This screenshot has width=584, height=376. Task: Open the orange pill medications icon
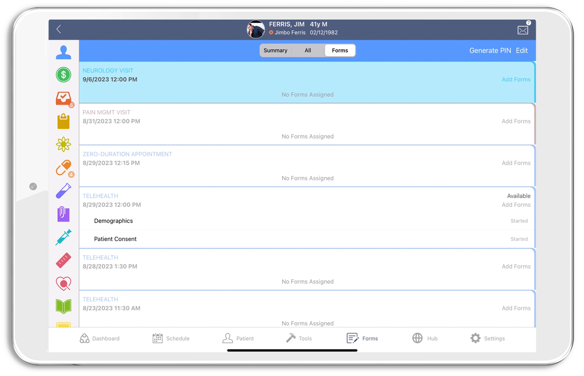[x=63, y=168]
